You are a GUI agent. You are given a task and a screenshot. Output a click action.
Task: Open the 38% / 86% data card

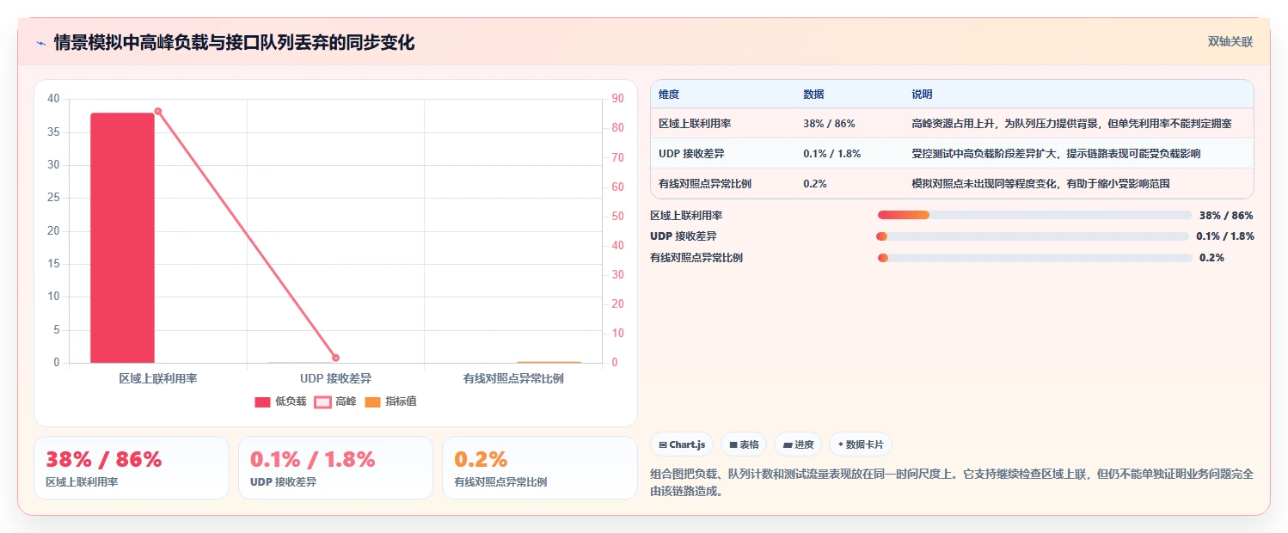tap(132, 468)
